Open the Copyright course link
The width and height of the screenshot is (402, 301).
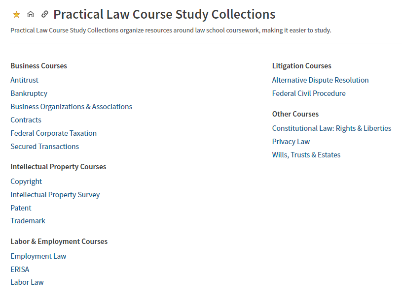(26, 181)
